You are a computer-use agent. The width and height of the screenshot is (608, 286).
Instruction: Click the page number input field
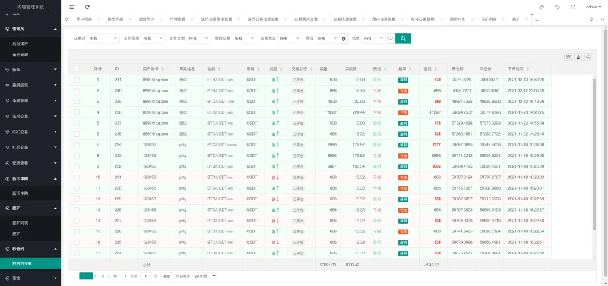click(147, 276)
